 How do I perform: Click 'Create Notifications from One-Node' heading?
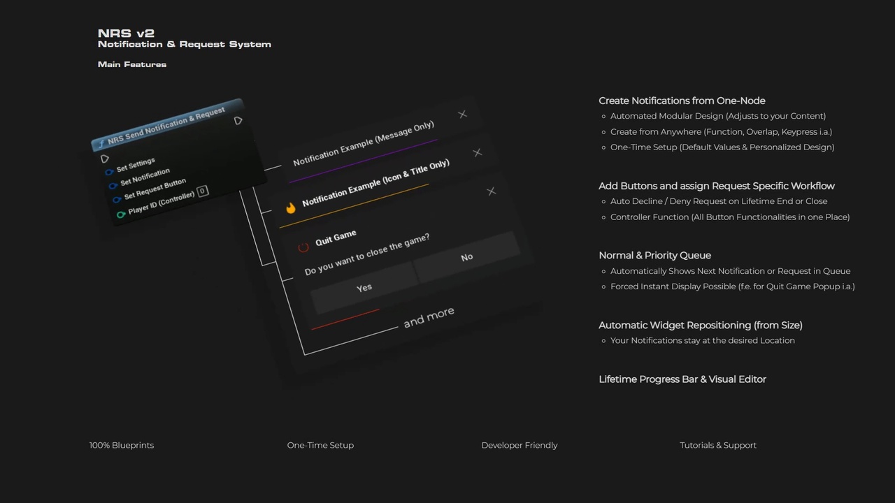click(682, 101)
